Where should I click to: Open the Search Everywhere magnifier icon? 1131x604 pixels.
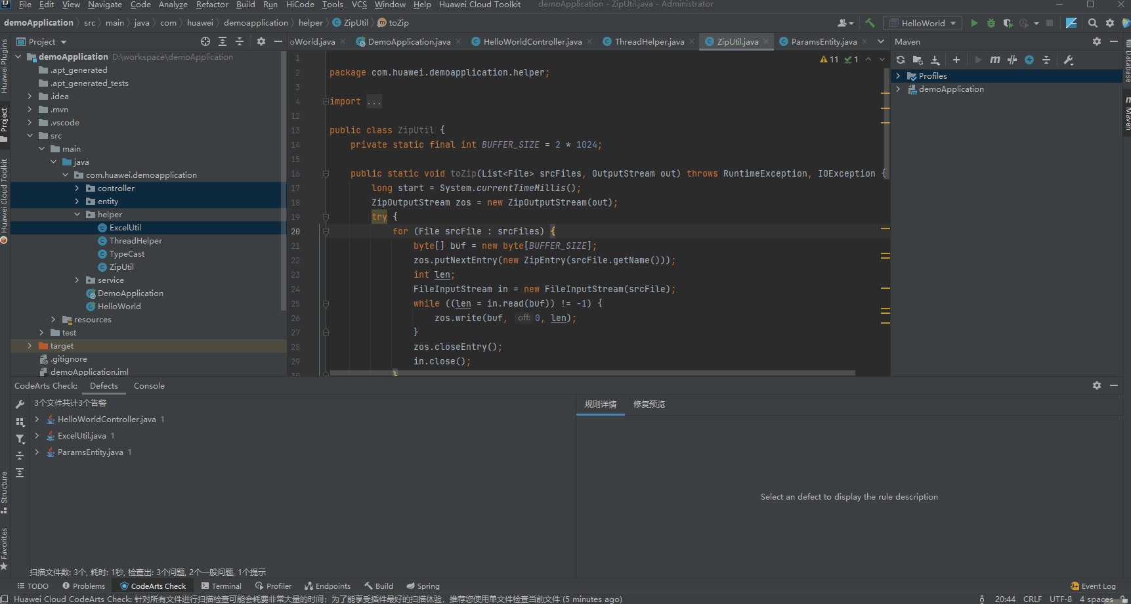(1093, 23)
